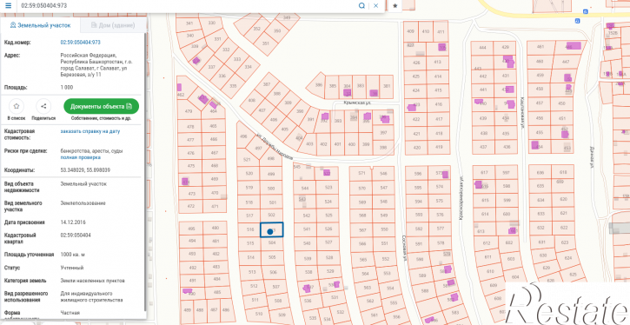
Task: Click заказать справку на дату link
Action: pos(90,131)
